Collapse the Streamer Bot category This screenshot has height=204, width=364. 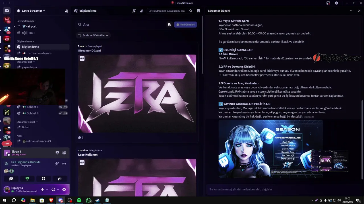coord(26,62)
